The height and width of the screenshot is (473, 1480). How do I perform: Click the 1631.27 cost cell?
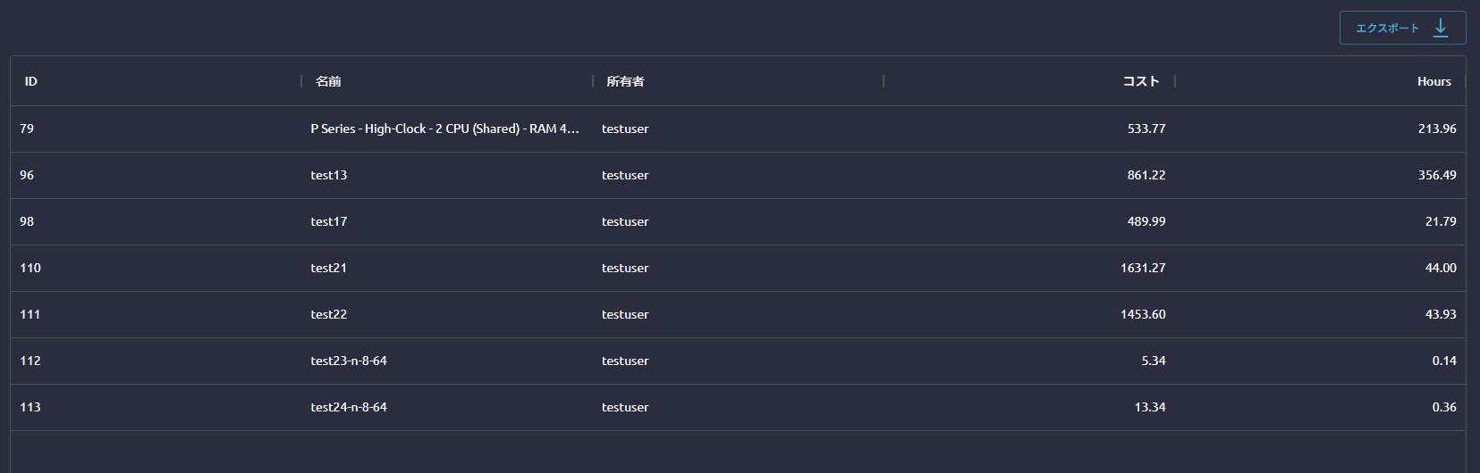(x=1143, y=268)
